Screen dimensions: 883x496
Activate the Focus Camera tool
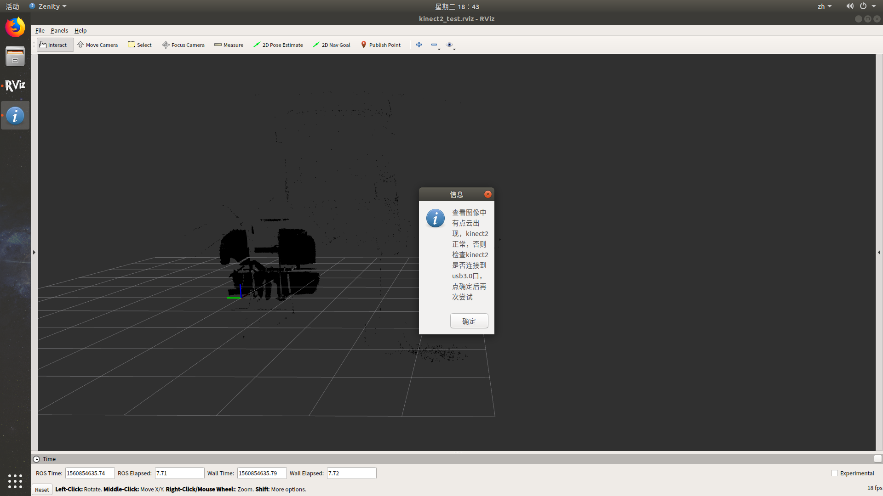[x=183, y=45]
